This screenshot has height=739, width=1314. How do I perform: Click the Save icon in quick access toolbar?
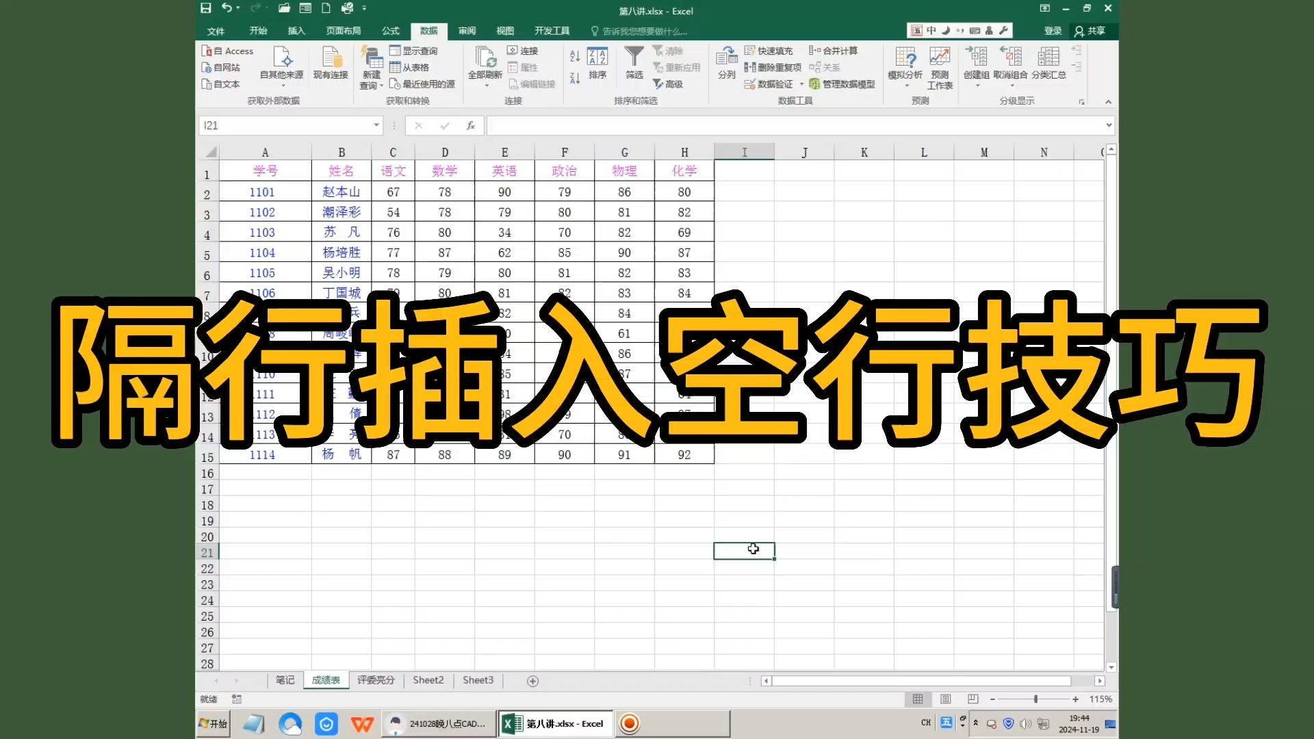(x=205, y=8)
